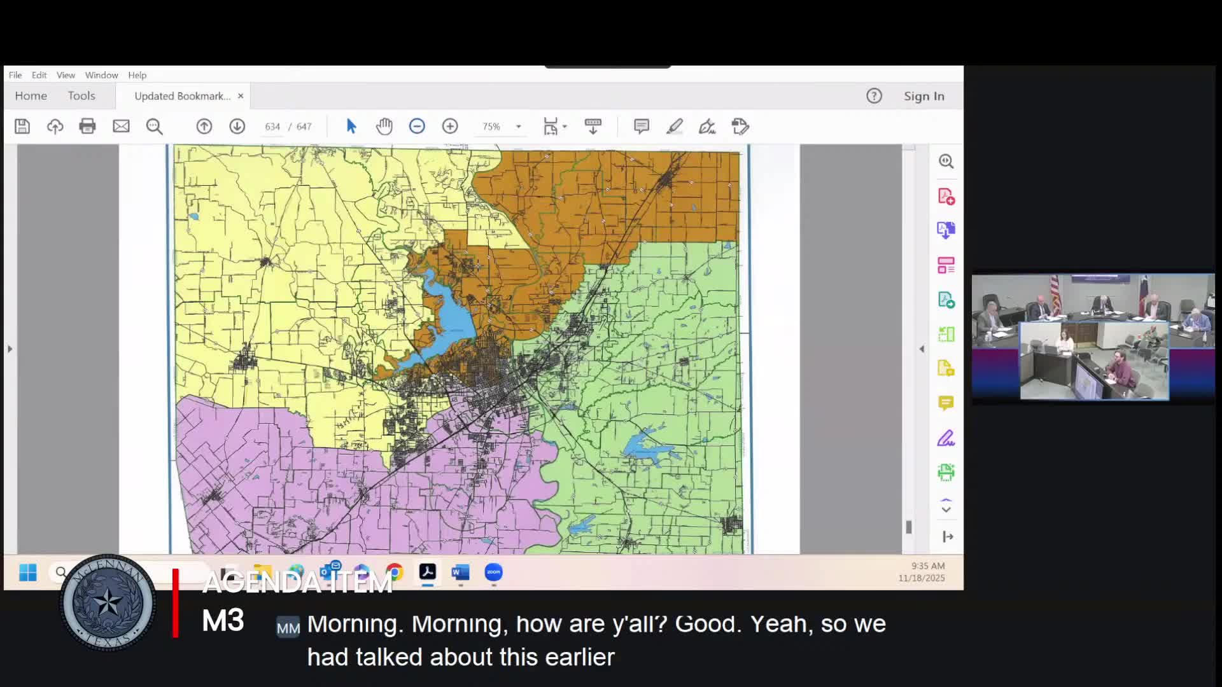Screen dimensions: 1222x687
Task: Click the zoom in plus icon
Action: (x=450, y=127)
